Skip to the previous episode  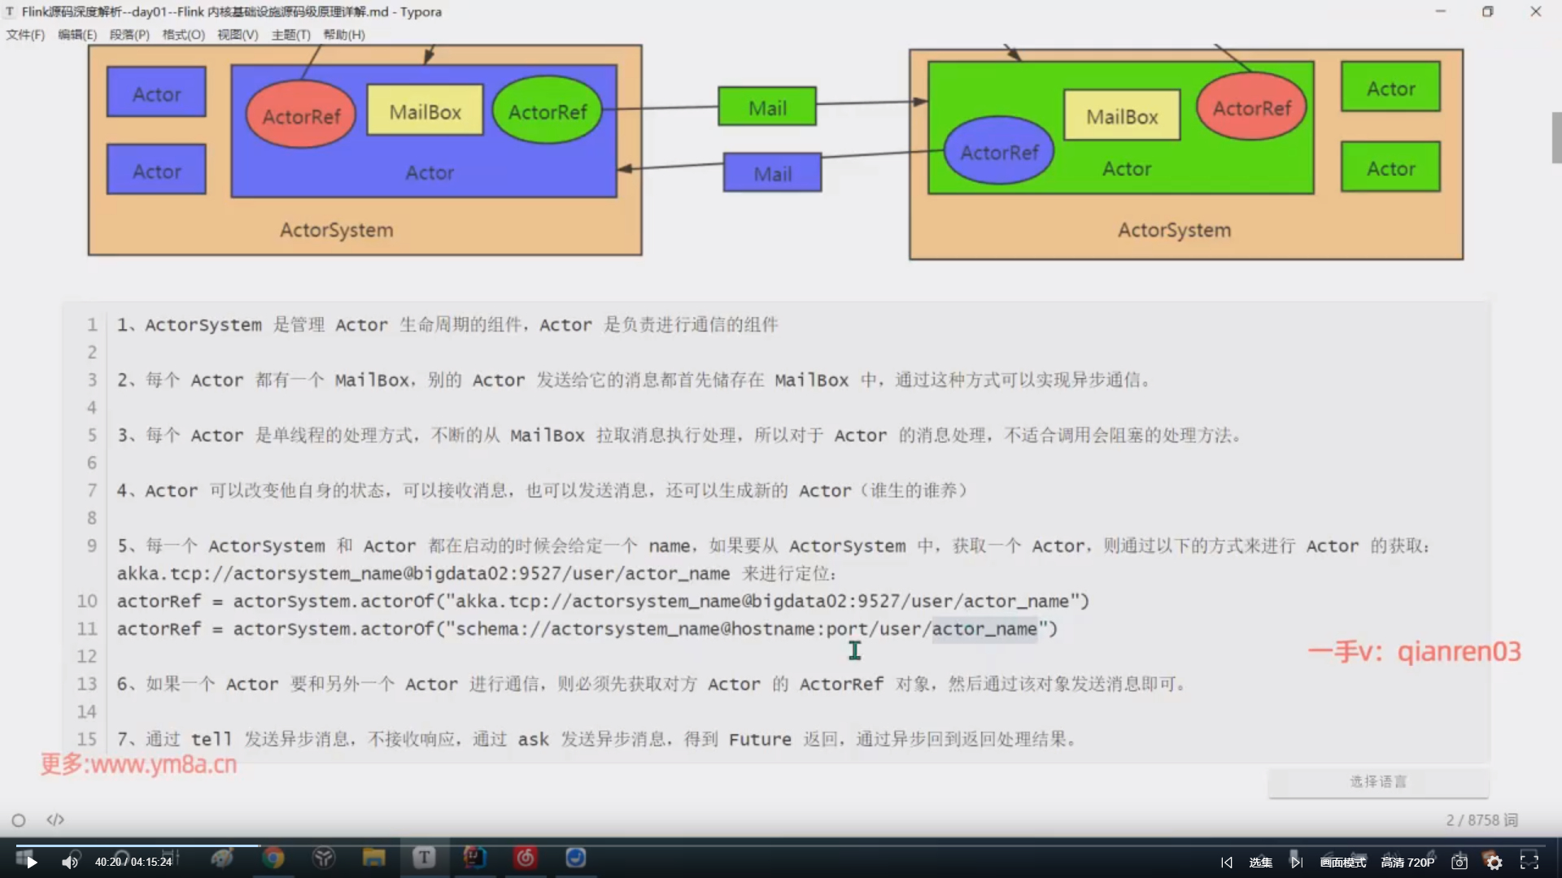tap(1227, 863)
